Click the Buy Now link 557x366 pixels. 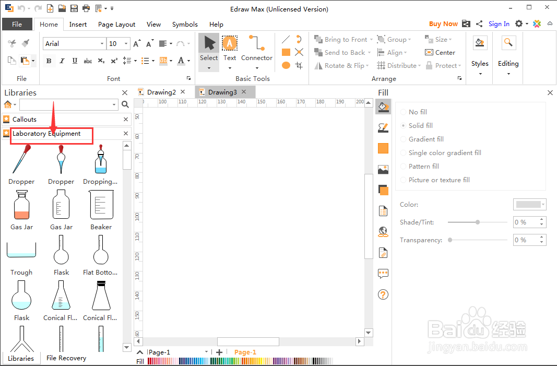click(x=443, y=24)
